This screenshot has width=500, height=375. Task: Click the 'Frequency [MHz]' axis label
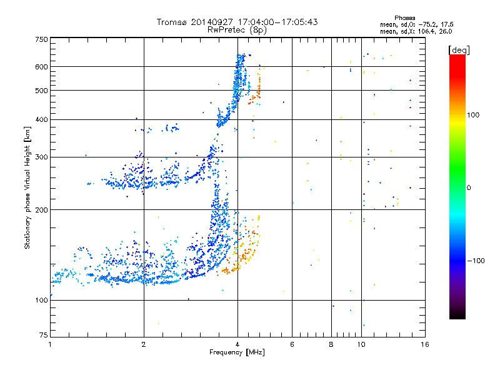(x=237, y=352)
